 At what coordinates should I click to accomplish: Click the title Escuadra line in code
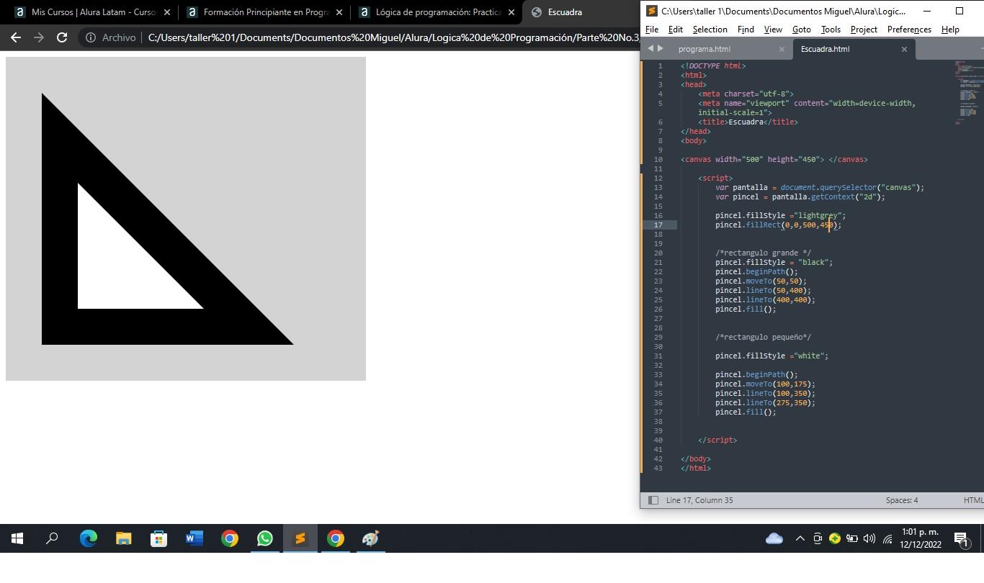click(x=748, y=122)
